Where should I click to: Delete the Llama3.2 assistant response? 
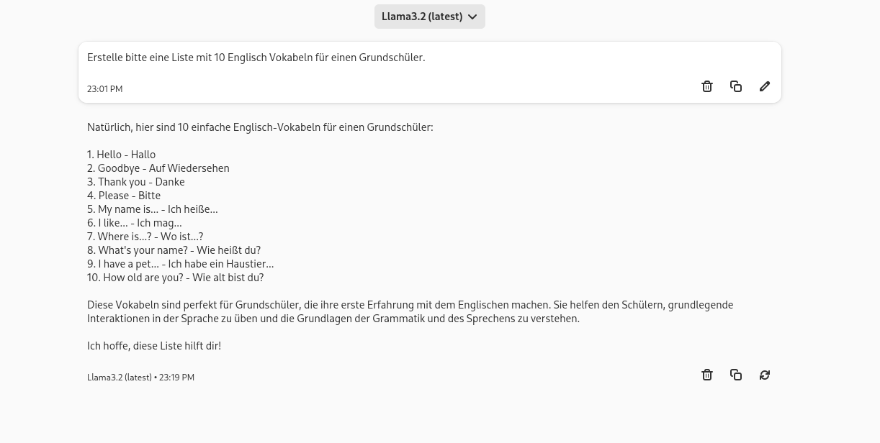coord(707,375)
